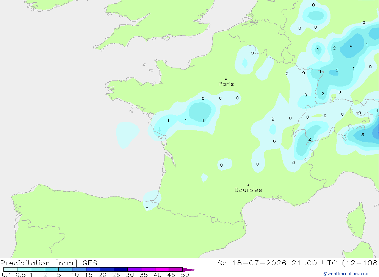Click the legend value label '25'
This screenshot has width=379, height=277.
tap(116, 275)
